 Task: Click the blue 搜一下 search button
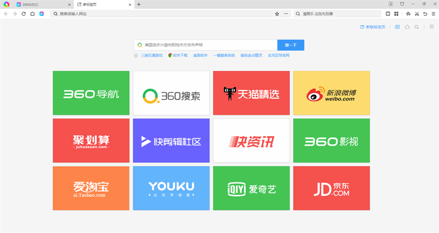coord(291,45)
